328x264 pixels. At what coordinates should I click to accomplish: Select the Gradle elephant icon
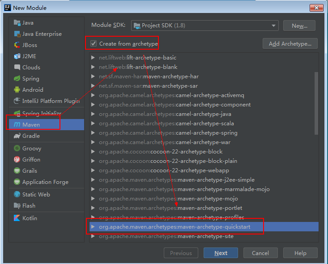(x=17, y=136)
